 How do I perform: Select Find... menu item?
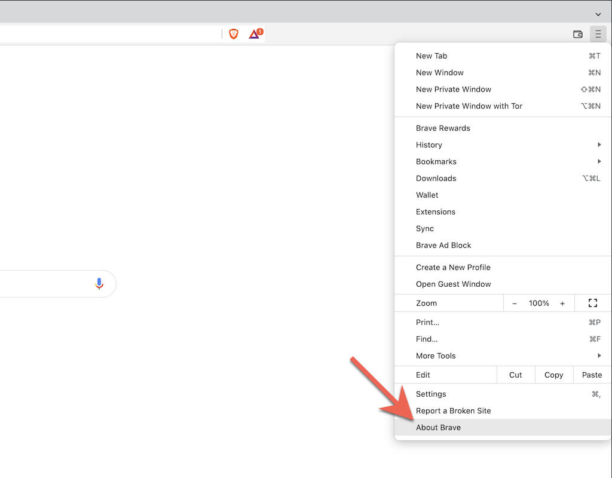click(x=503, y=339)
